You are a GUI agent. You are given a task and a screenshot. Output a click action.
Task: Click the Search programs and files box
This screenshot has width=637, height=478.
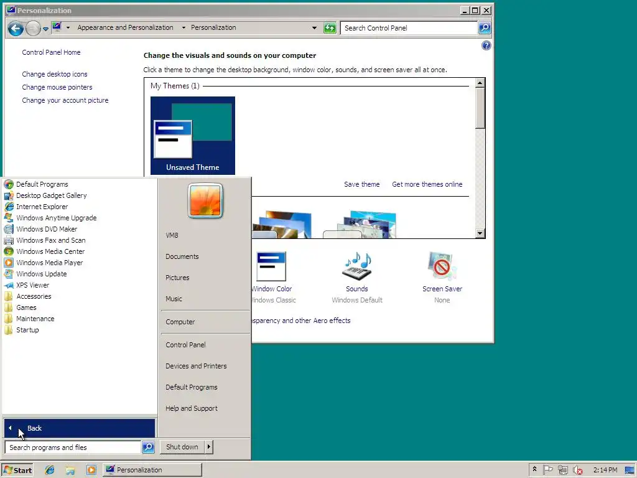pos(73,447)
